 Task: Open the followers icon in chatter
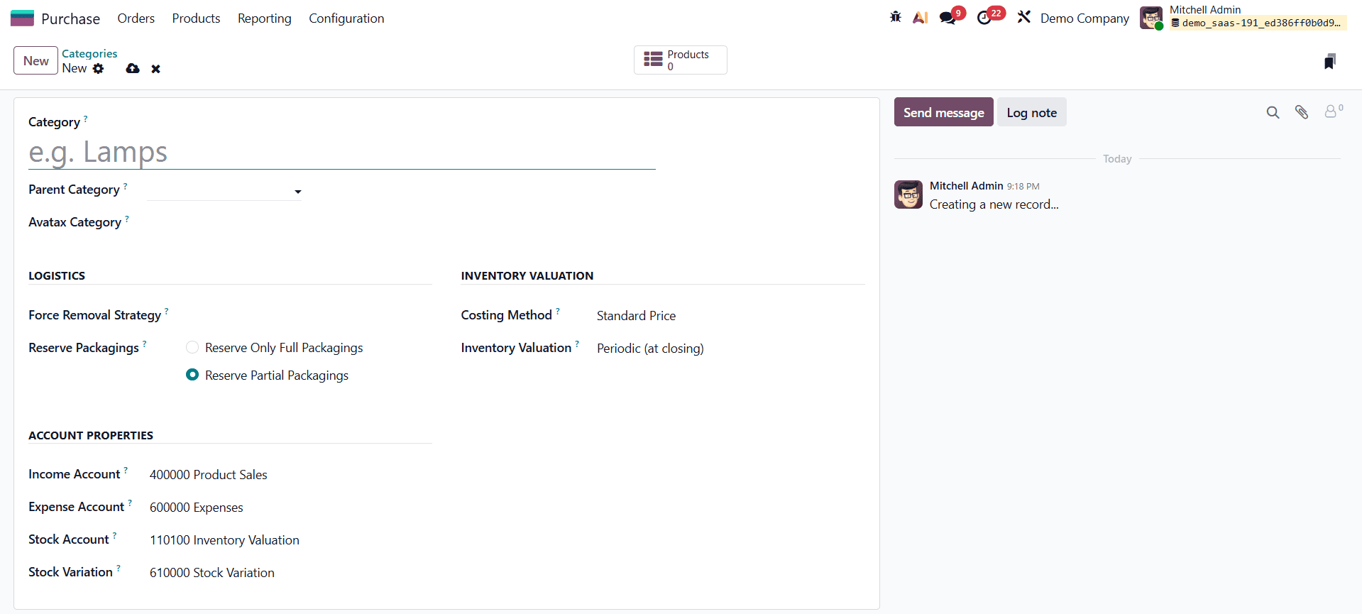click(1331, 111)
